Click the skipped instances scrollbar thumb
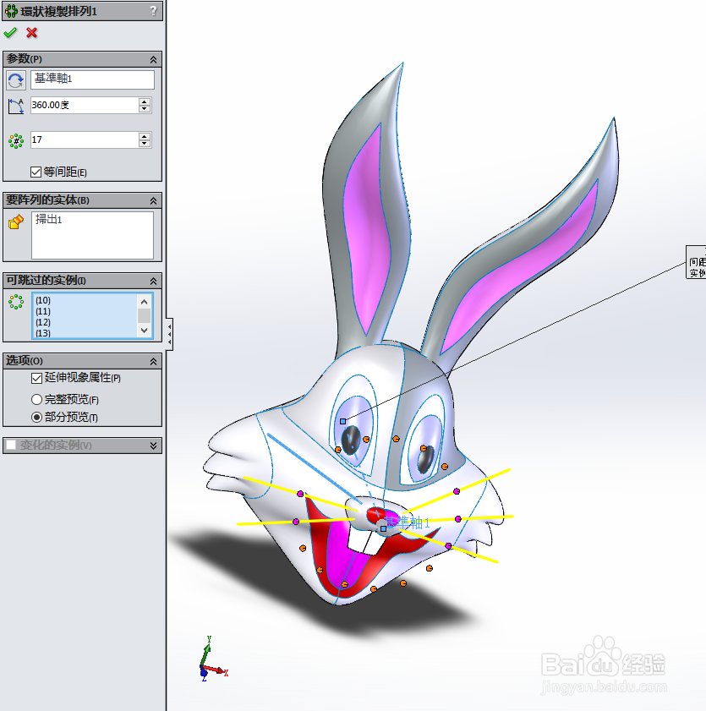This screenshot has height=711, width=706. pyautogui.click(x=145, y=315)
